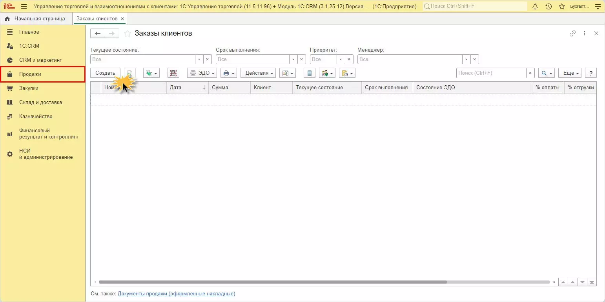Open the Главное section
Screen dimensions: 605x302
click(43, 32)
